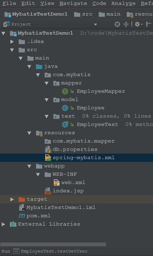Viewport: 153px width, 256px height.
Task: Click the db.properties file icon
Action: 48,149
